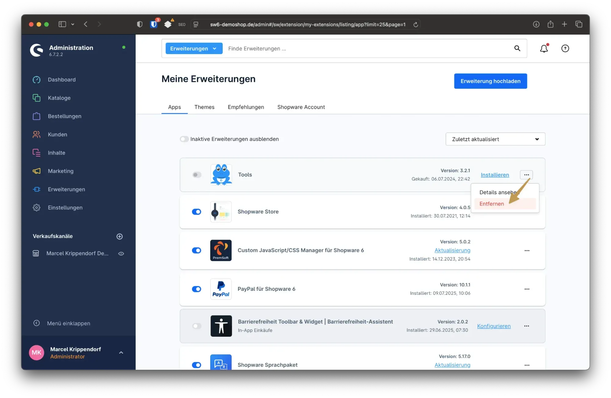Deactivate the Shopware Store extension toggle
The width and height of the screenshot is (611, 398).
pos(196,212)
